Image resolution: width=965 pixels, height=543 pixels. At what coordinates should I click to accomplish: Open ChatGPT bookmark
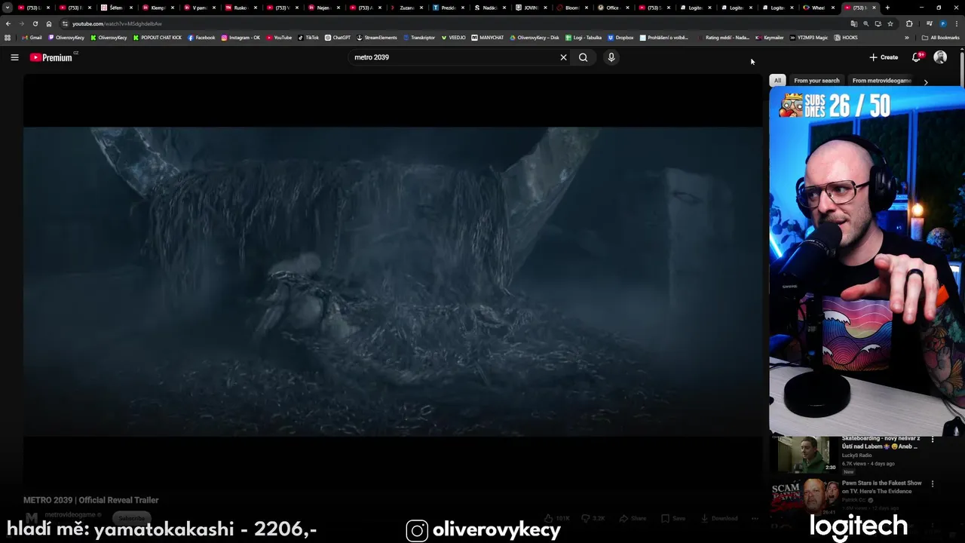338,37
